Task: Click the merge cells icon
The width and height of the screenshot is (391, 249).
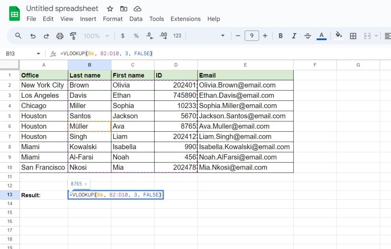Action: coord(368,36)
